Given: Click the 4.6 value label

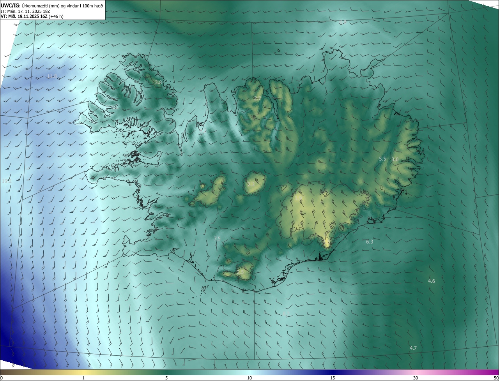Looking at the screenshot, I should coord(432,281).
